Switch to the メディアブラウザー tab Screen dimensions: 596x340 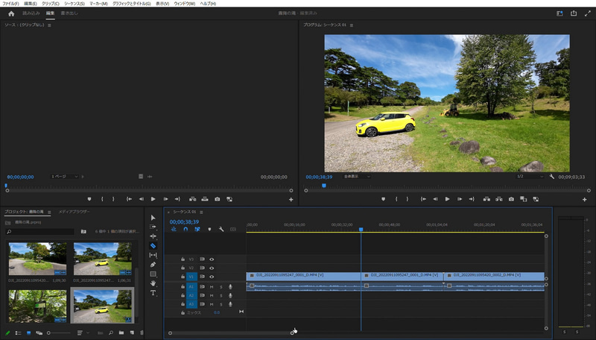click(x=74, y=212)
